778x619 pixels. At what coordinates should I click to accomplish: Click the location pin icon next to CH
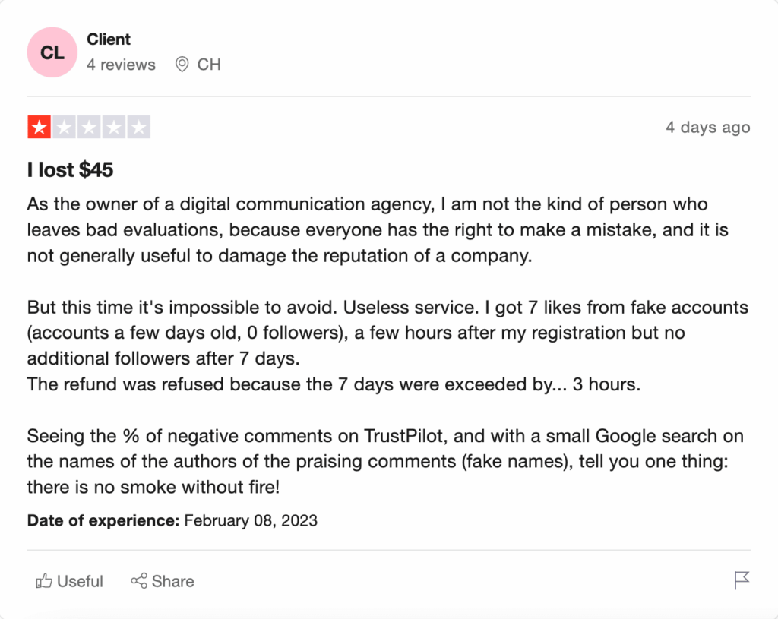pyautogui.click(x=181, y=65)
